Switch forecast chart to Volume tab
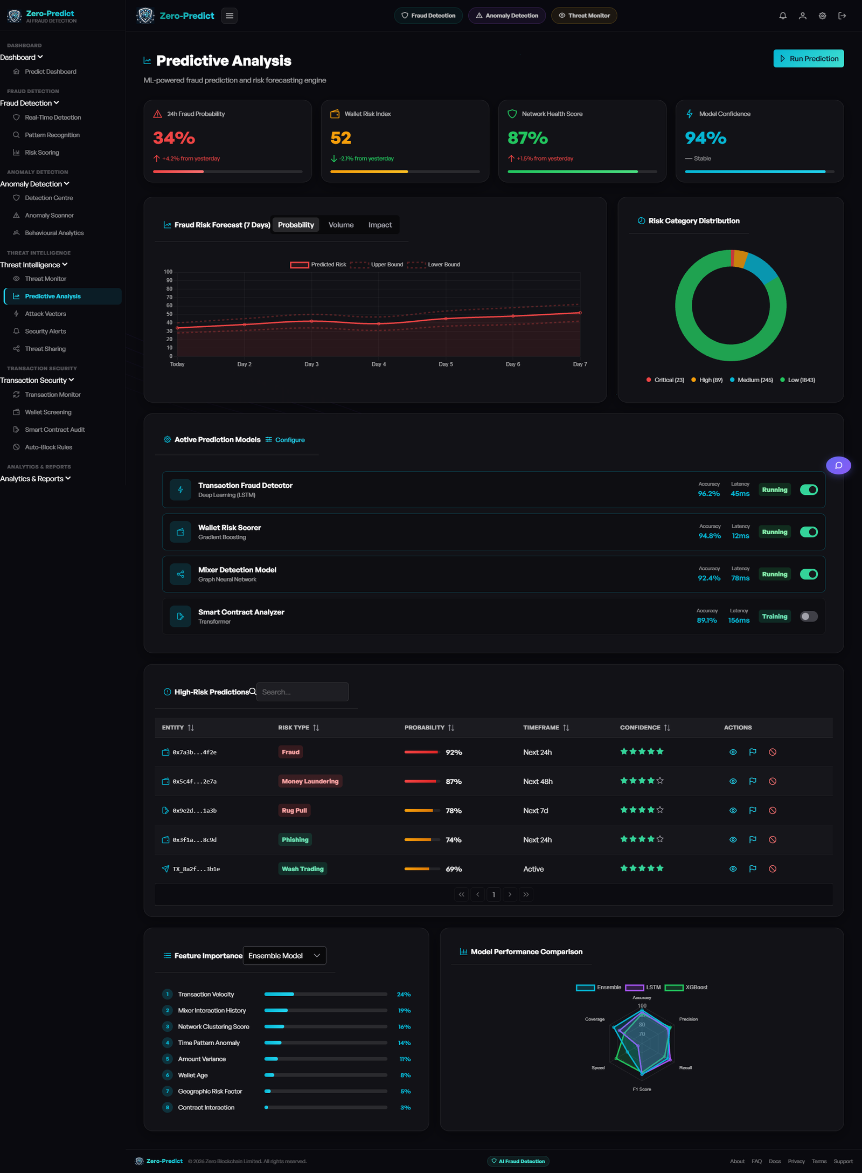This screenshot has width=862, height=1173. (341, 225)
